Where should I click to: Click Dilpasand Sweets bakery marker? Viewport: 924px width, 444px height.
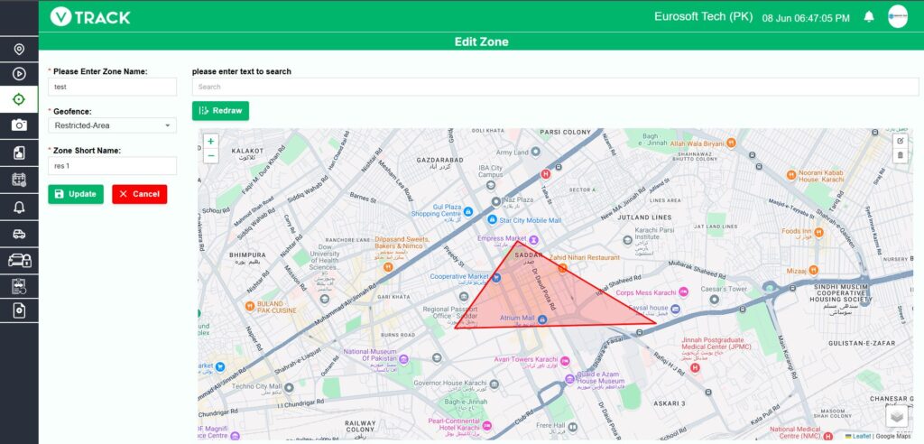(388, 266)
